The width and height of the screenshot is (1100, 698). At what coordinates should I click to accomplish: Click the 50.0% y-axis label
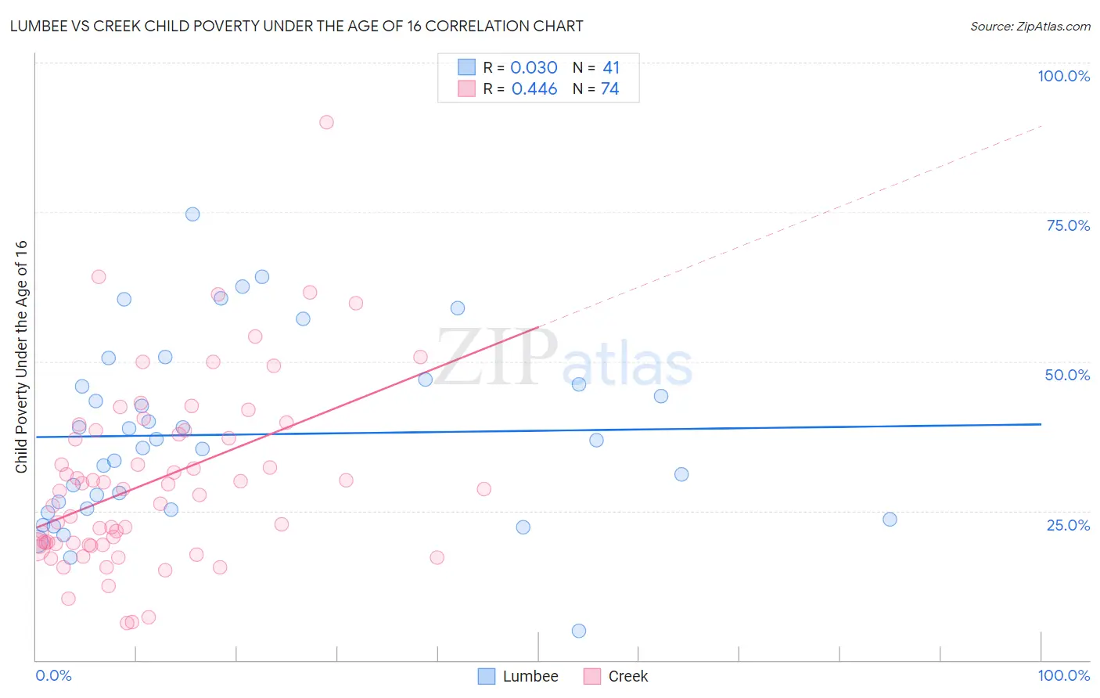[x=1067, y=375]
